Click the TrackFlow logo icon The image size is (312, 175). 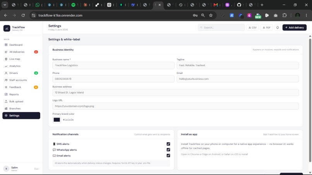click(7, 29)
